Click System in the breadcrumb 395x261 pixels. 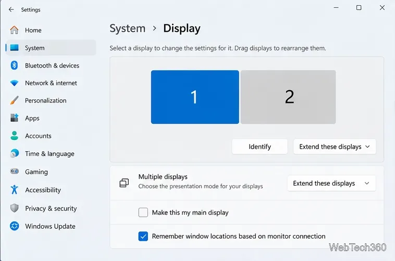(128, 28)
